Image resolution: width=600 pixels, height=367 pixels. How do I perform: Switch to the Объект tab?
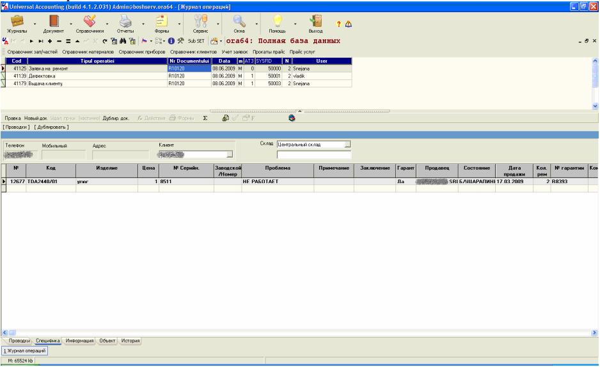click(x=107, y=341)
